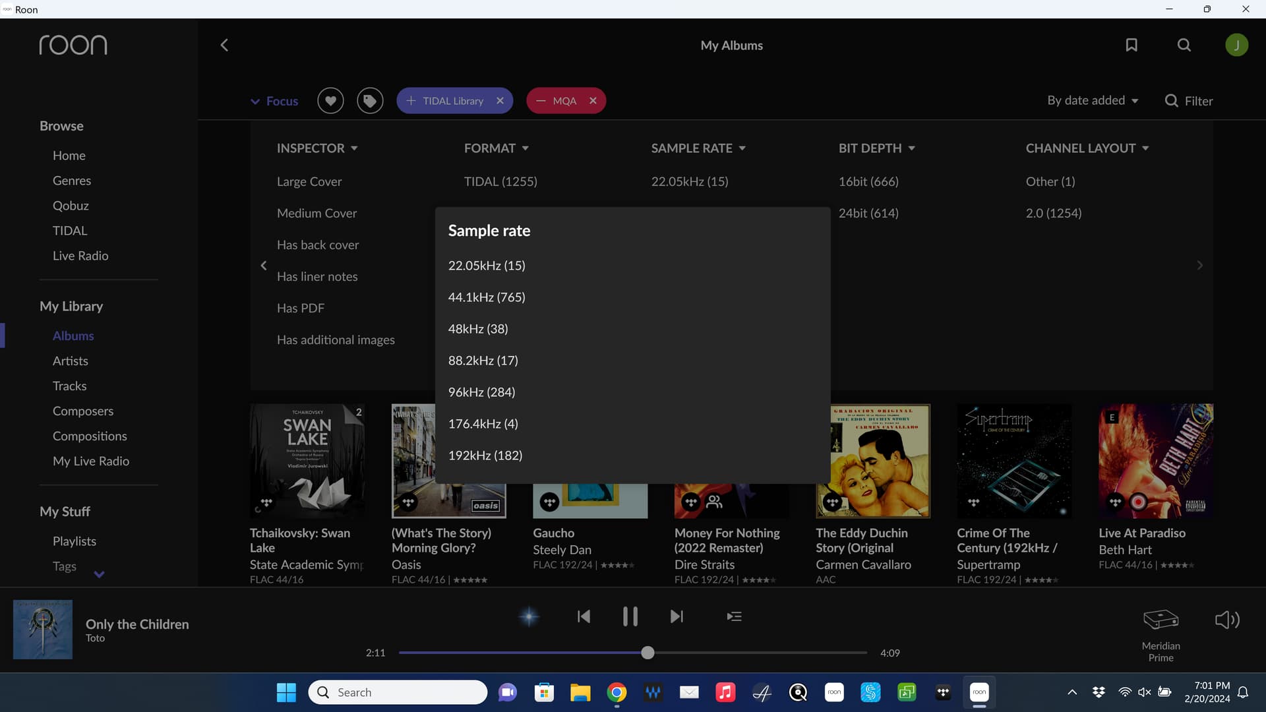1266x712 pixels.
Task: Invert the TIDAL Library filter plus sign
Action: click(x=410, y=101)
